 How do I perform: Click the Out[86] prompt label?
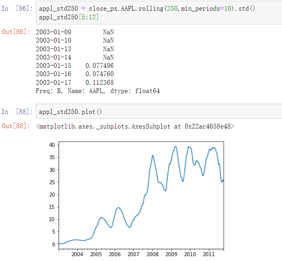tap(16, 32)
